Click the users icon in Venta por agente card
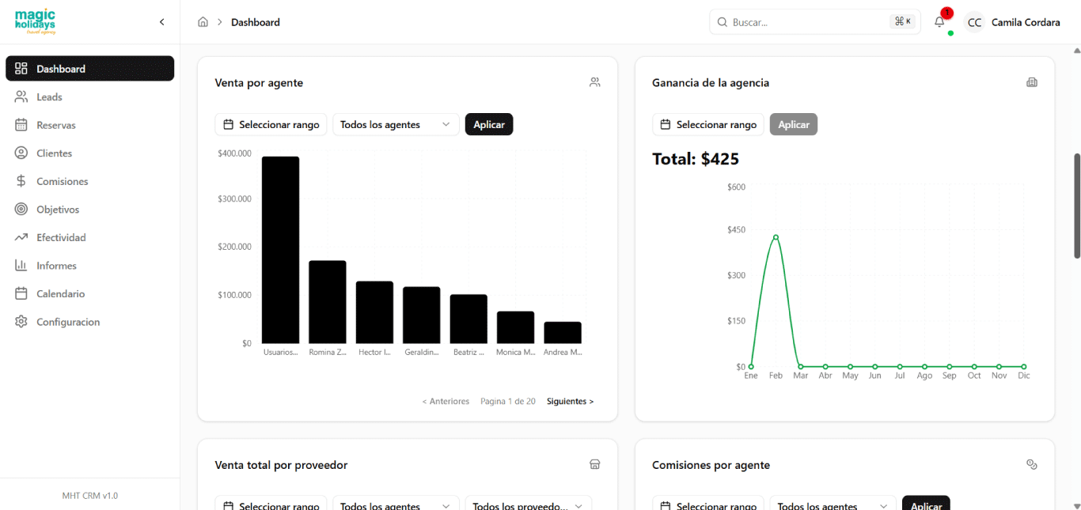The image size is (1081, 510). point(594,82)
